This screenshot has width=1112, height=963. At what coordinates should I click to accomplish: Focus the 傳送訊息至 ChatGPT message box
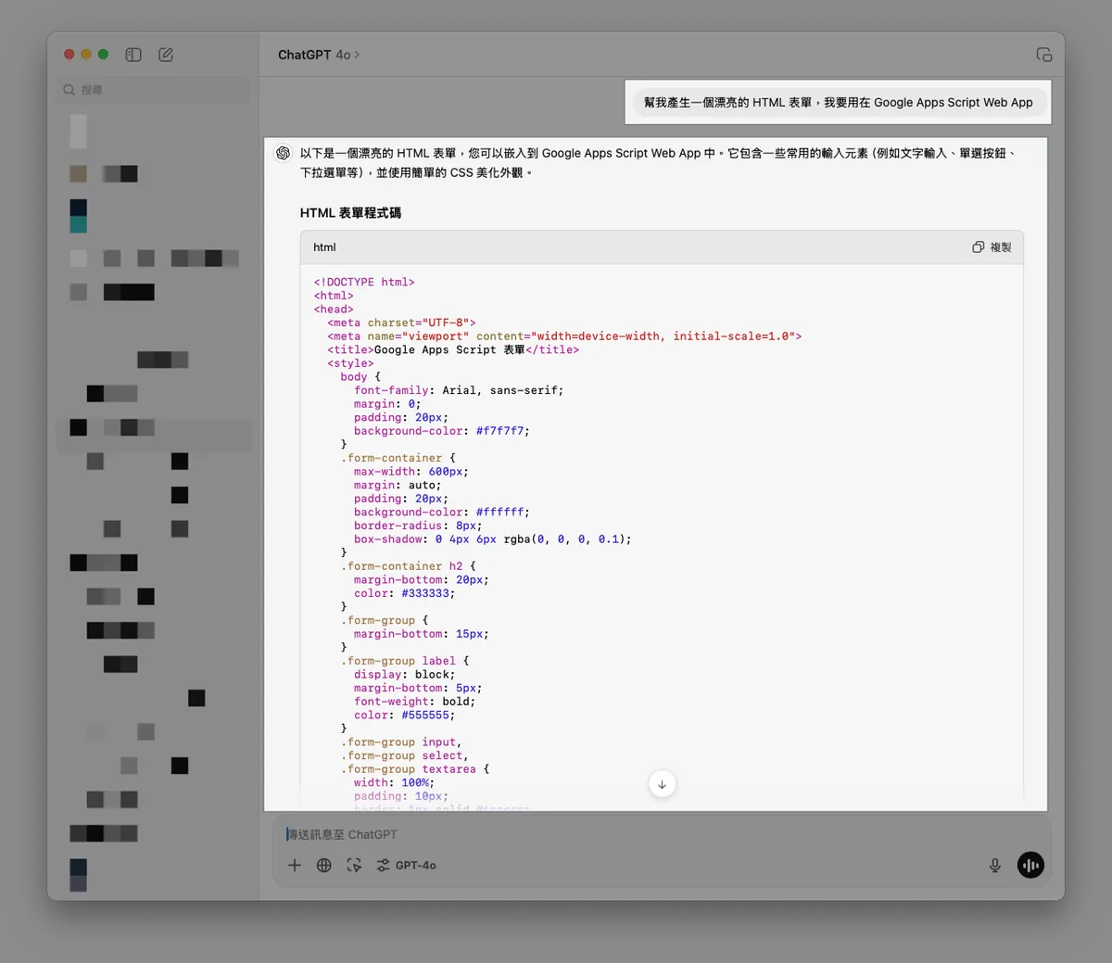point(649,834)
